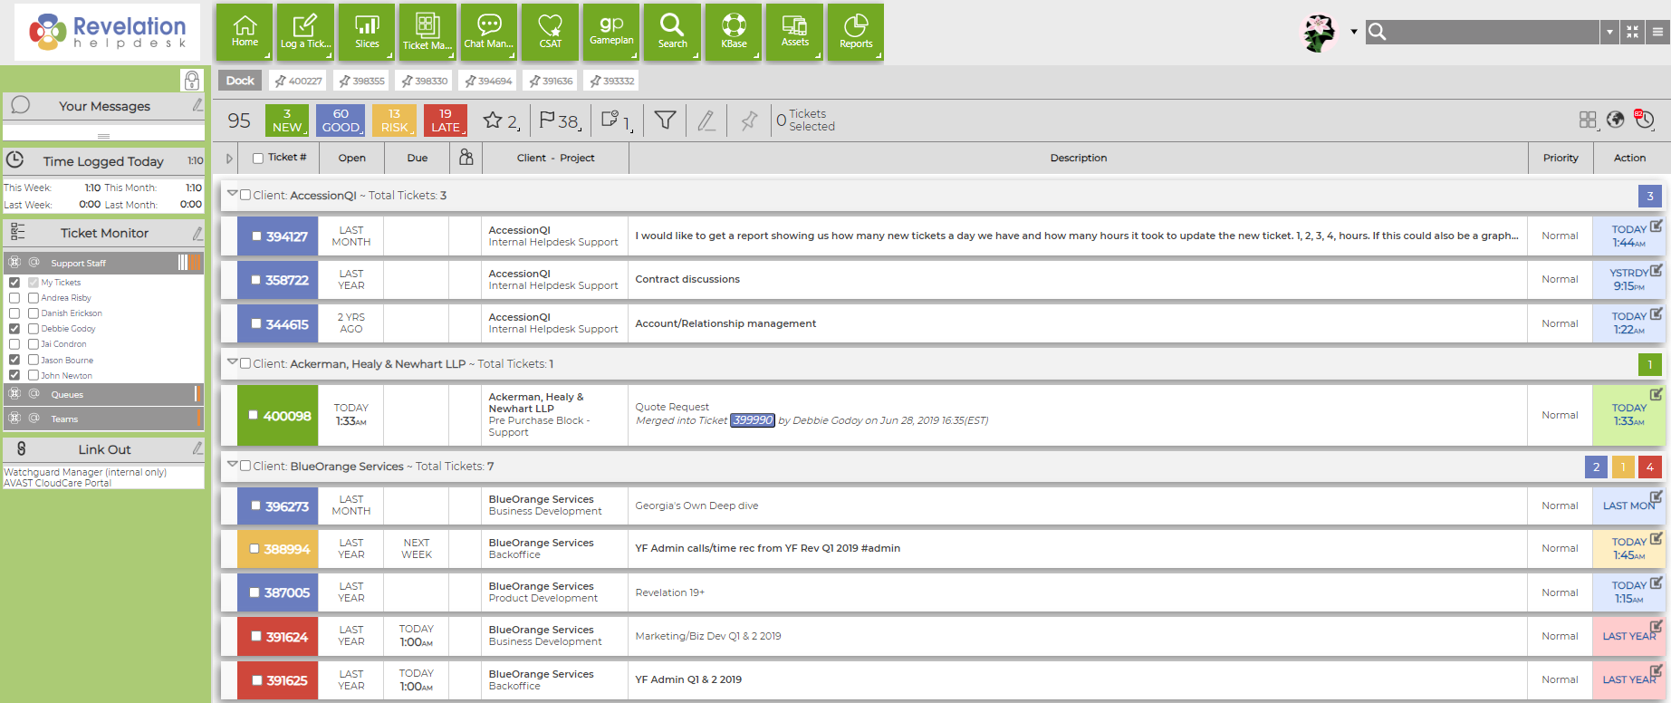Click the red 19 LATE status block
Image resolution: width=1671 pixels, height=703 pixels.
446,120
